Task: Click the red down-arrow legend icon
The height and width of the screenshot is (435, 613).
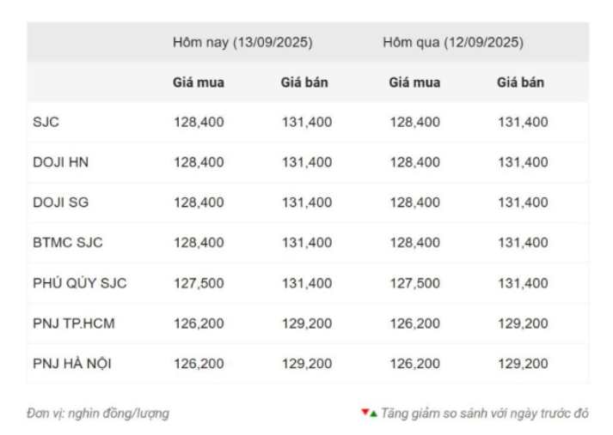Action: [x=365, y=411]
